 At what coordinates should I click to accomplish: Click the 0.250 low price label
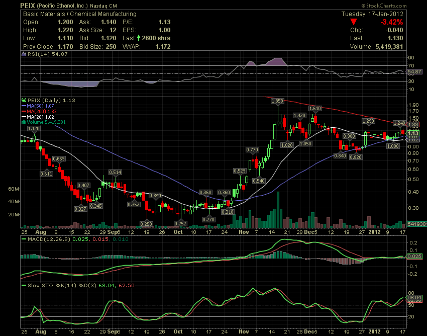coord(146,224)
